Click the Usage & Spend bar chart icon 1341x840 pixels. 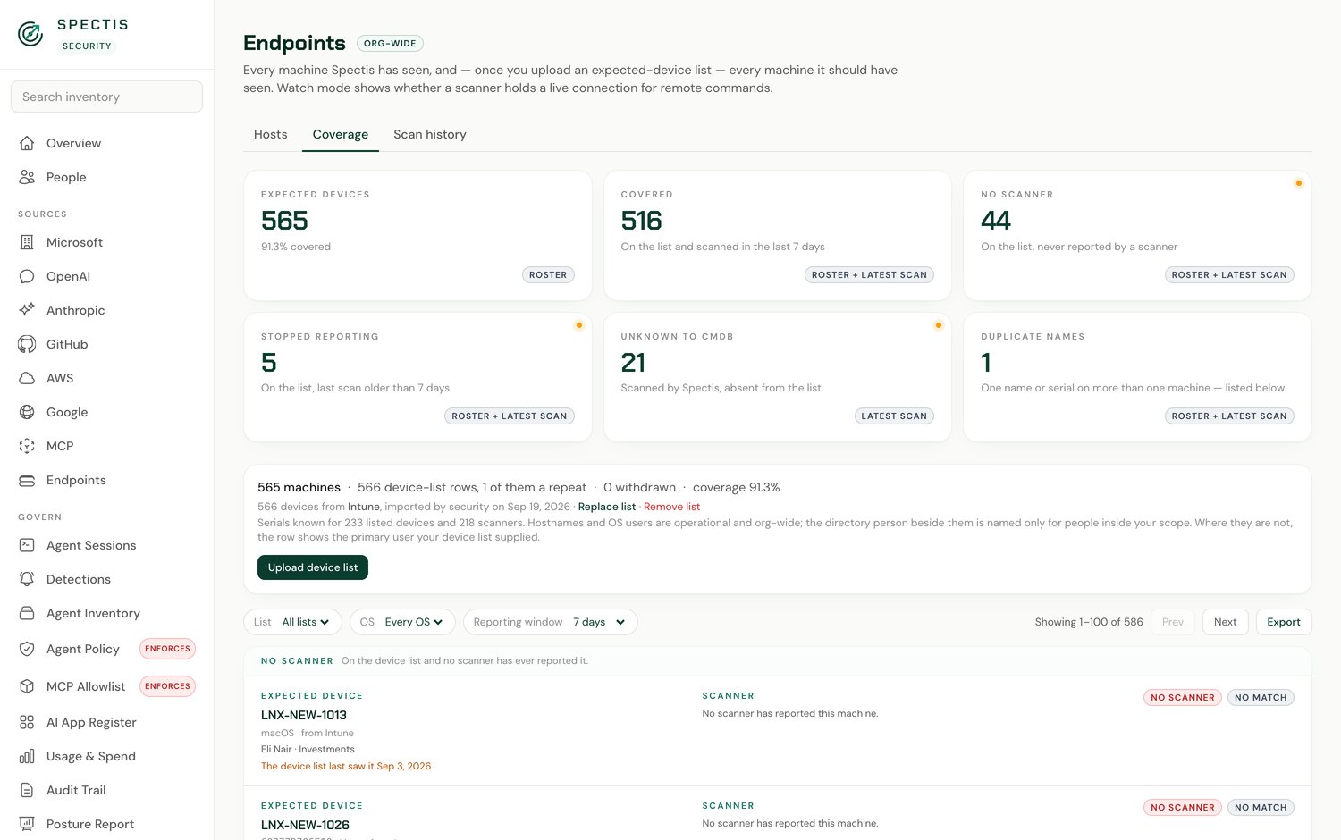[27, 756]
